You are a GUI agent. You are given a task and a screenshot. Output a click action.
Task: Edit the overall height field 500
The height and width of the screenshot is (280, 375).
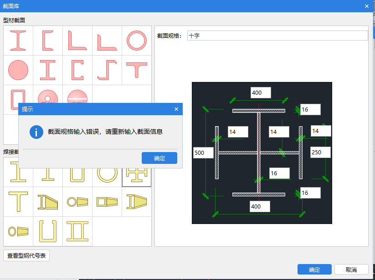point(203,153)
